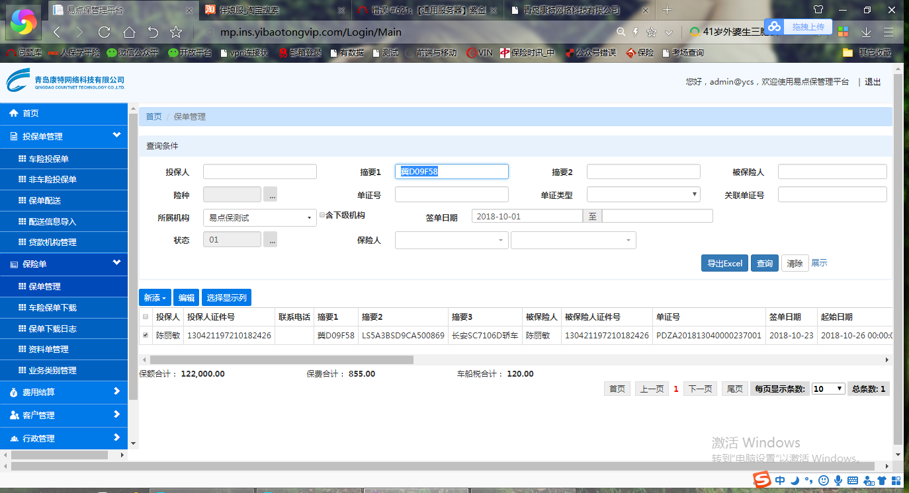Open the emoji smiley in the IME bar
The height and width of the screenshot is (493, 909).
tap(824, 480)
